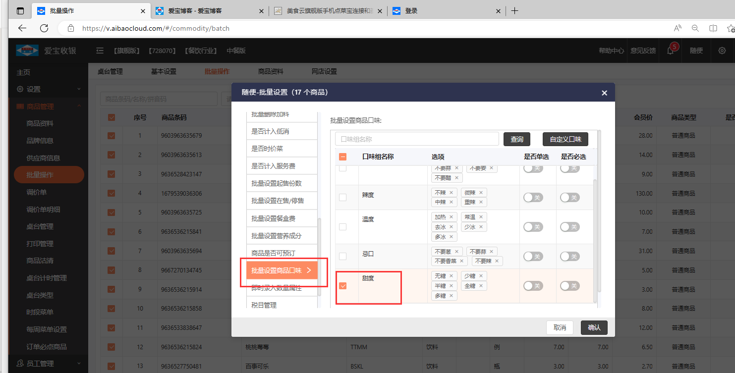The image size is (735, 373).
Task: Reload the page with the refresh icon
Action: pos(44,28)
